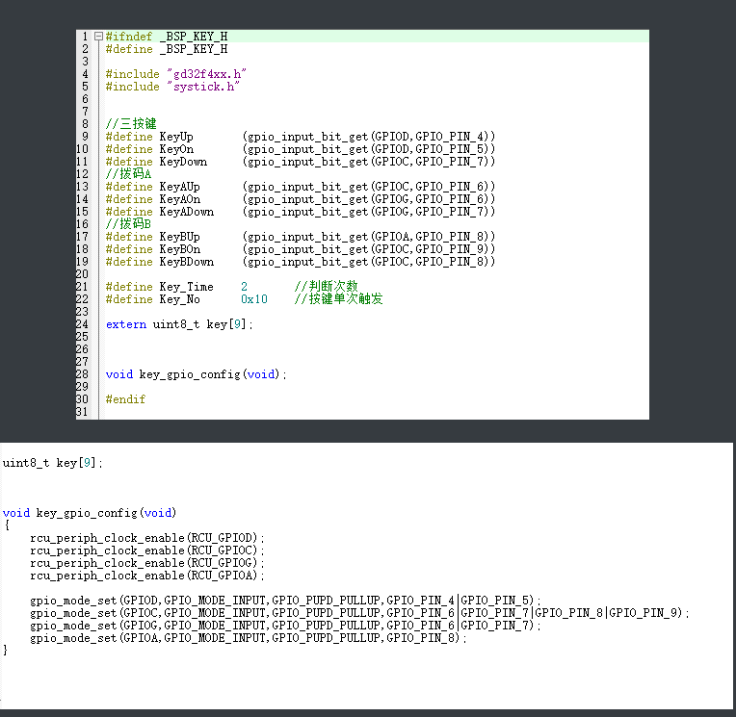Click the gpio_mode_set GPIOD line

pyautogui.click(x=285, y=601)
